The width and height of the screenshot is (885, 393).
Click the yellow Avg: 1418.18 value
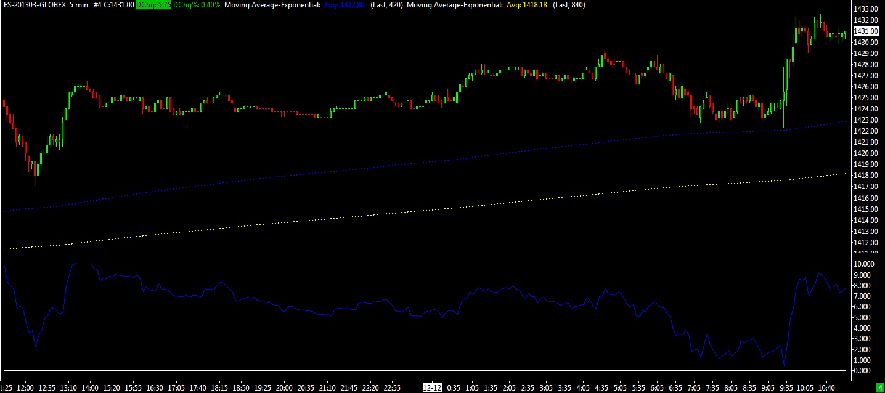tap(526, 5)
